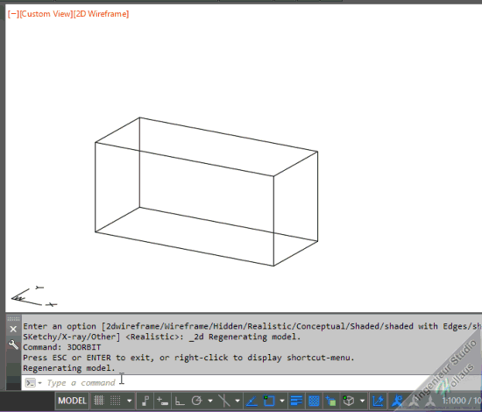This screenshot has height=412, width=482.
Task: Open viewport controls [-] menu
Action: 13,14
